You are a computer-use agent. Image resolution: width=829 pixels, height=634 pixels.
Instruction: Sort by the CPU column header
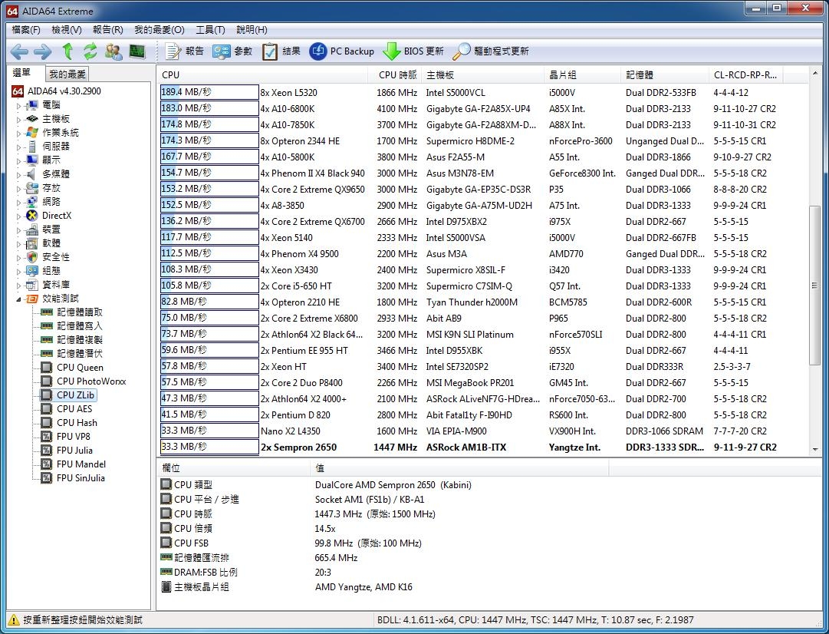[262, 74]
